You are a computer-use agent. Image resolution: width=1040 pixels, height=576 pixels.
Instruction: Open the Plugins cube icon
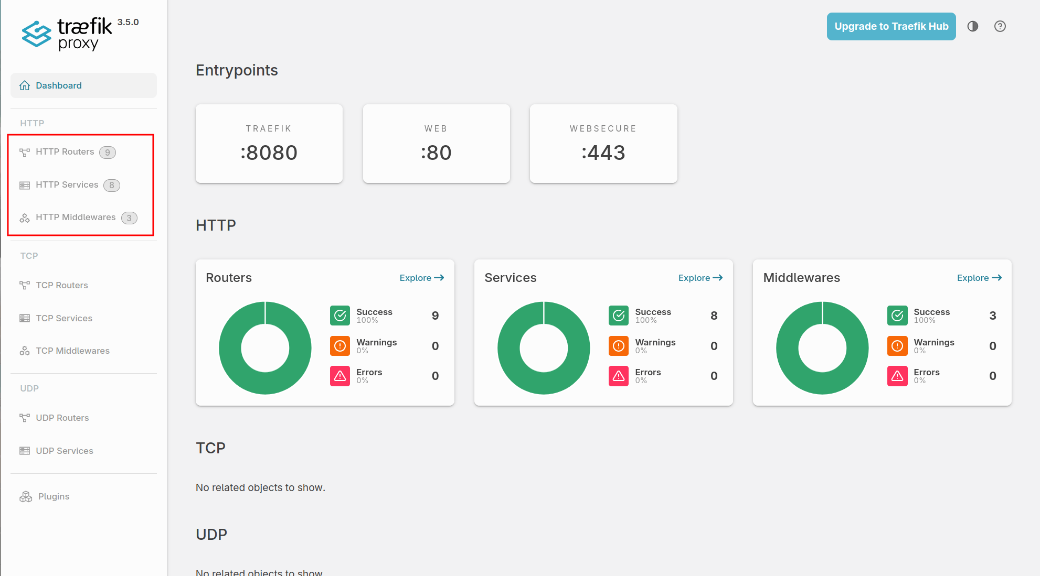coord(26,496)
